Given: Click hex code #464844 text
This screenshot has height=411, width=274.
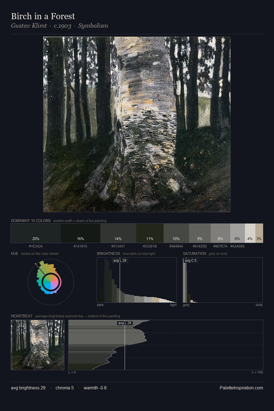Looking at the screenshot, I should click(176, 246).
